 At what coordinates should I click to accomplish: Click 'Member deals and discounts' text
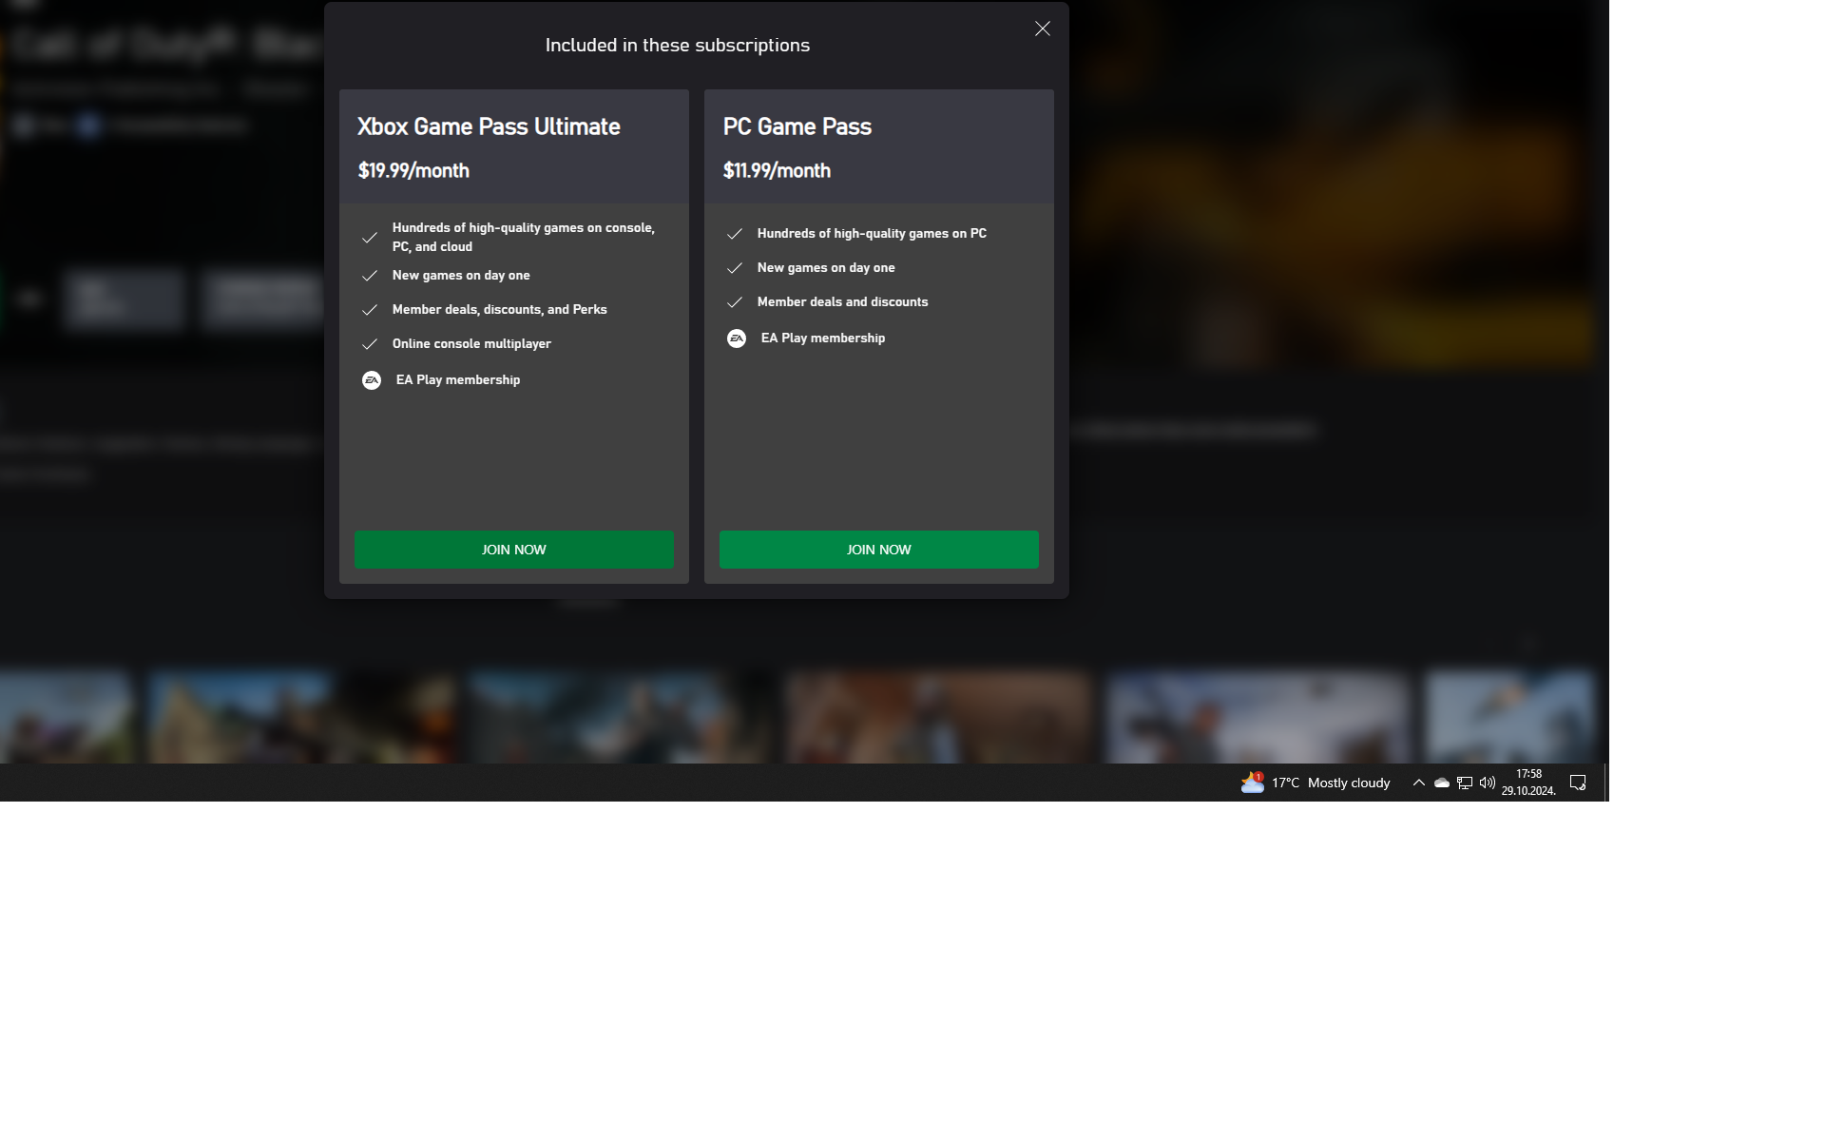842,301
